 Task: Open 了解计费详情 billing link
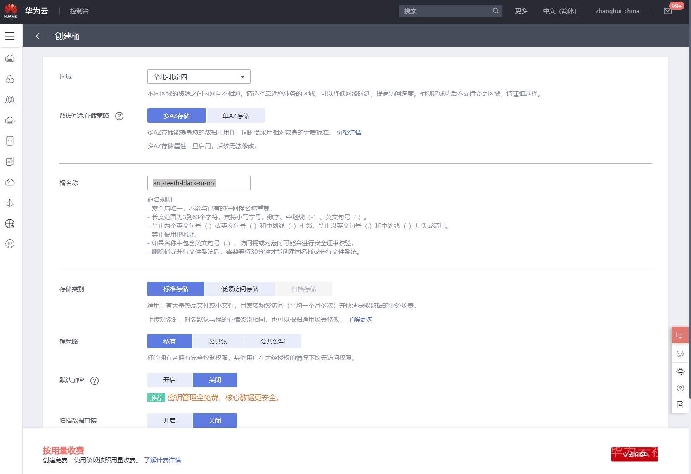pos(162,460)
